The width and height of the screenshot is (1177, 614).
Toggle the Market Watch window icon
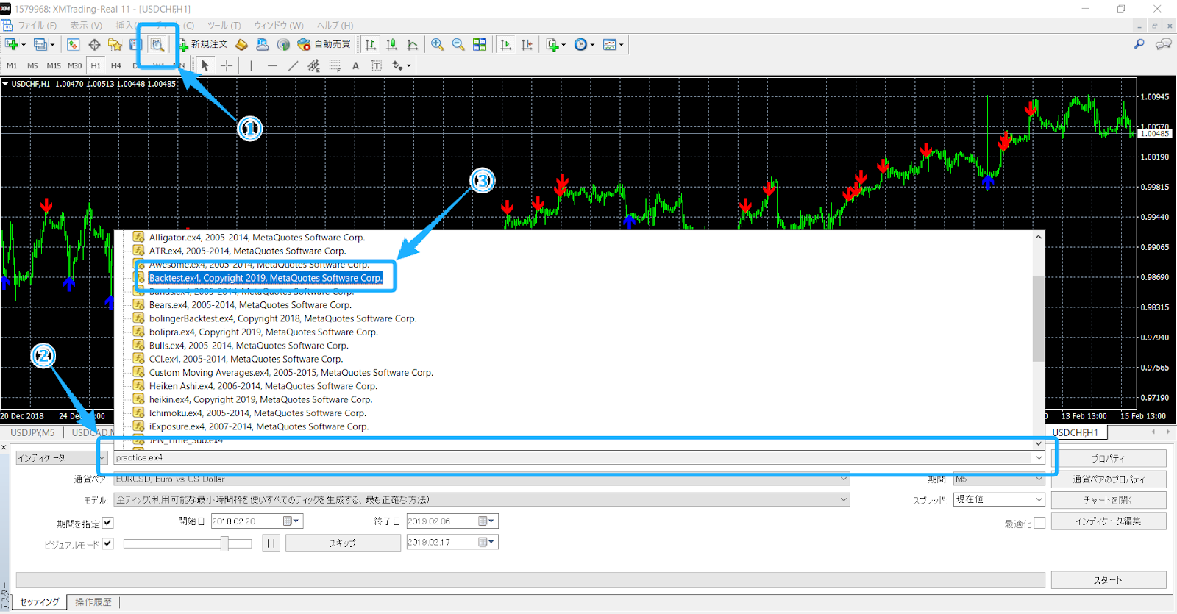coord(73,45)
